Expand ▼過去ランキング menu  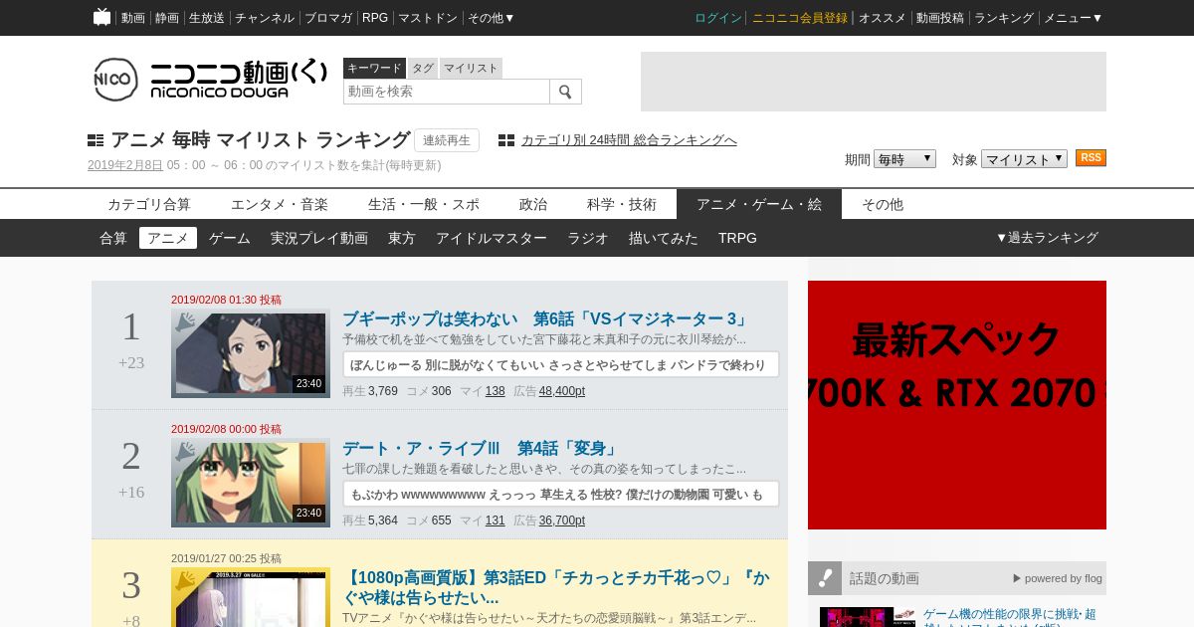pos(1047,238)
